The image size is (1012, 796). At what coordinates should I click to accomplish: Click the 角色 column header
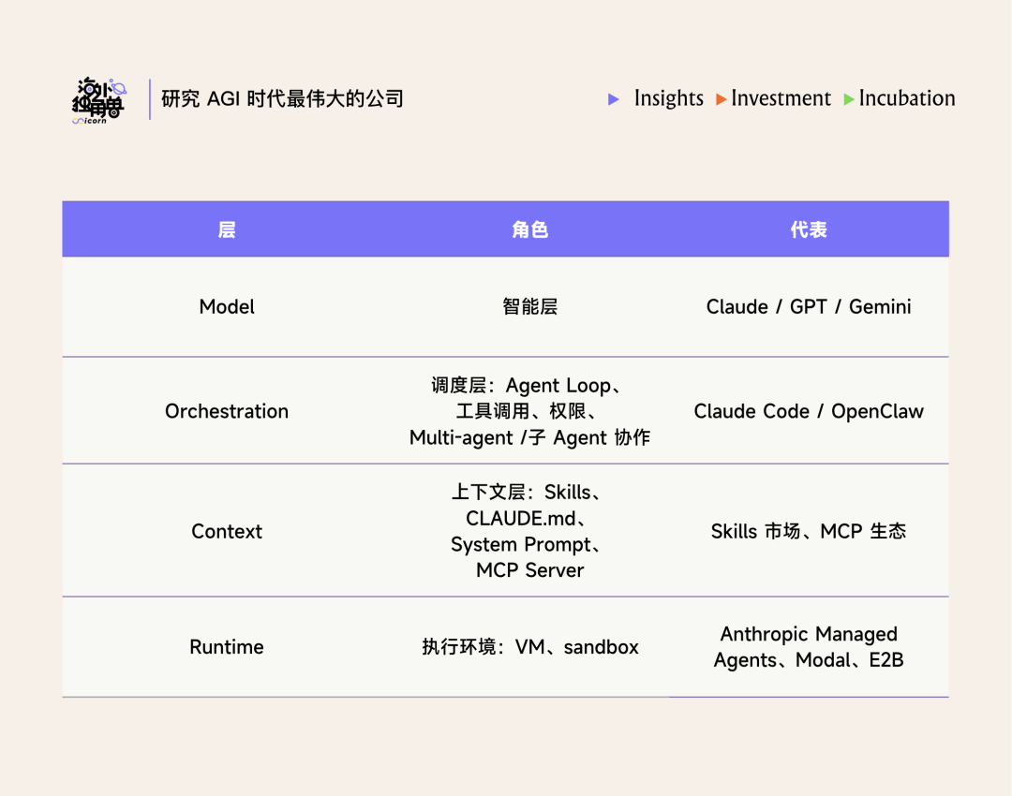click(x=530, y=229)
